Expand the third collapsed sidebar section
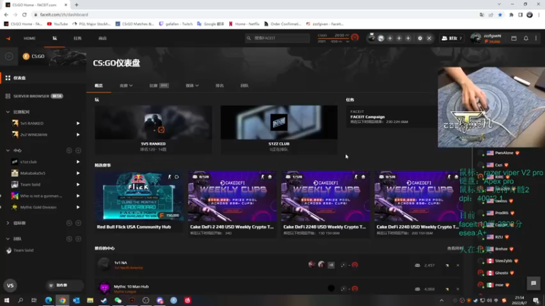Screen dimensions: 545x306 [x=7, y=223]
